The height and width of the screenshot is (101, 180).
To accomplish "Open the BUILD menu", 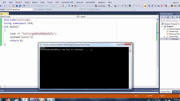I will (x=27, y=3).
